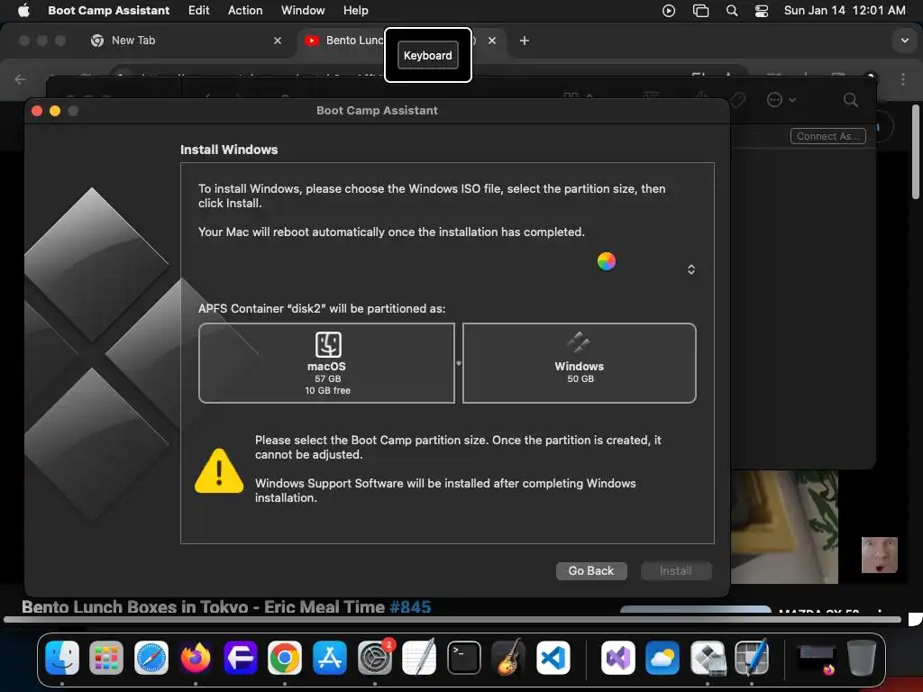Open Safari from the Dock
The width and height of the screenshot is (923, 692).
point(151,657)
